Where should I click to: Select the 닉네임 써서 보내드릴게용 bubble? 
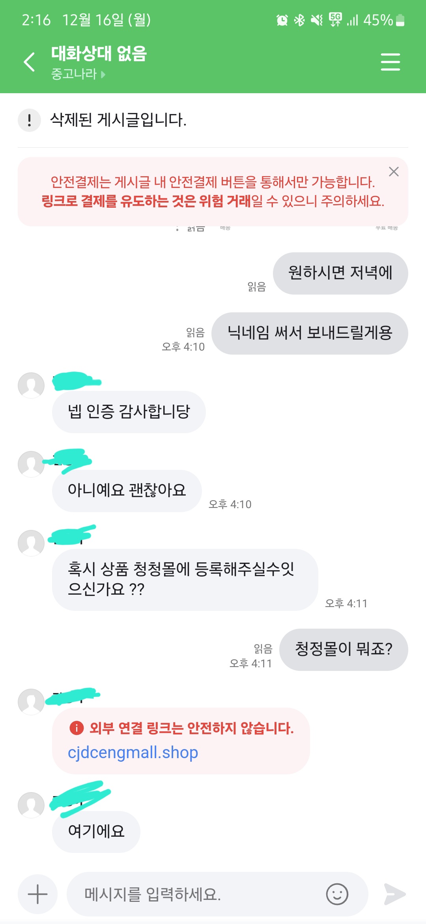(310, 333)
